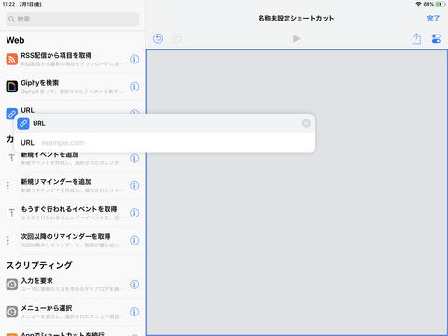The image size is (448, 336).
Task: Select the Giphy action icon
Action: pos(12,87)
